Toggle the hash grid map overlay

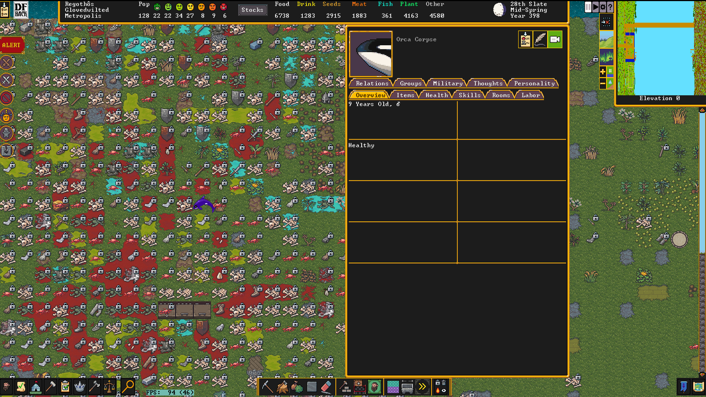point(610,71)
